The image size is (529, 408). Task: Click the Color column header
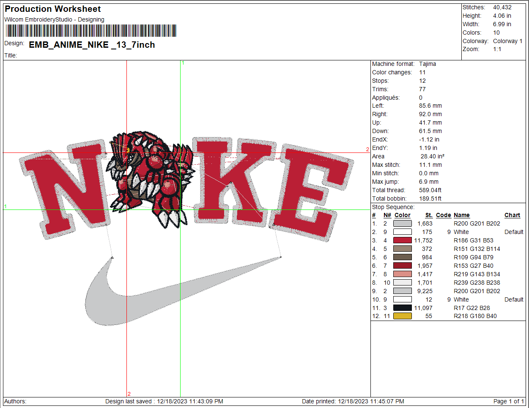403,215
